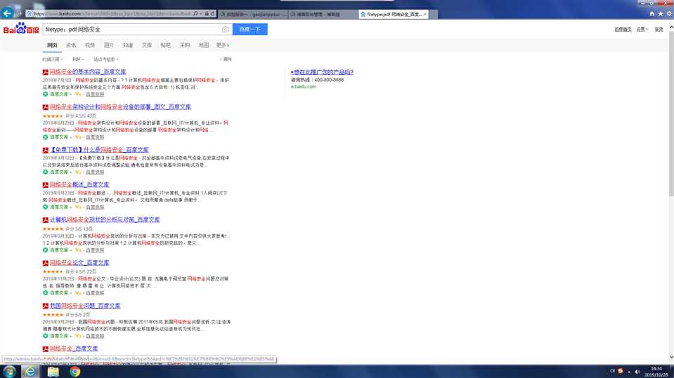Open camera image search in search box
The width and height of the screenshot is (674, 378).
pyautogui.click(x=225, y=29)
